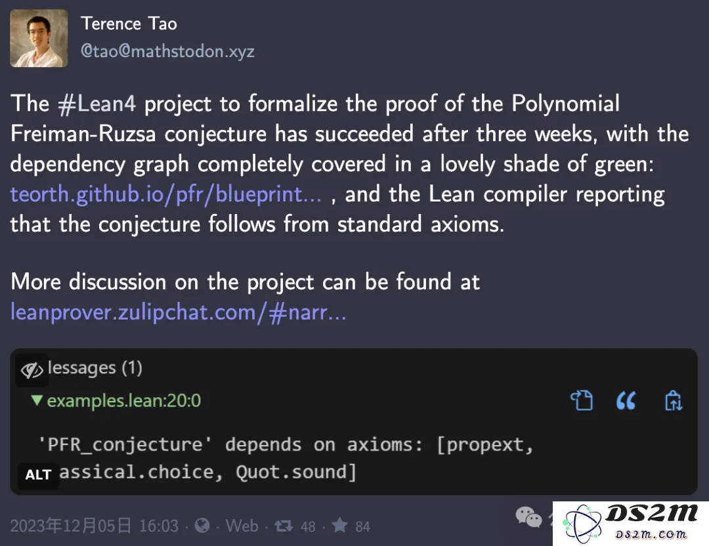Image resolution: width=709 pixels, height=546 pixels.
Task: Click the copy-to-document icon in infoview
Action: (582, 400)
